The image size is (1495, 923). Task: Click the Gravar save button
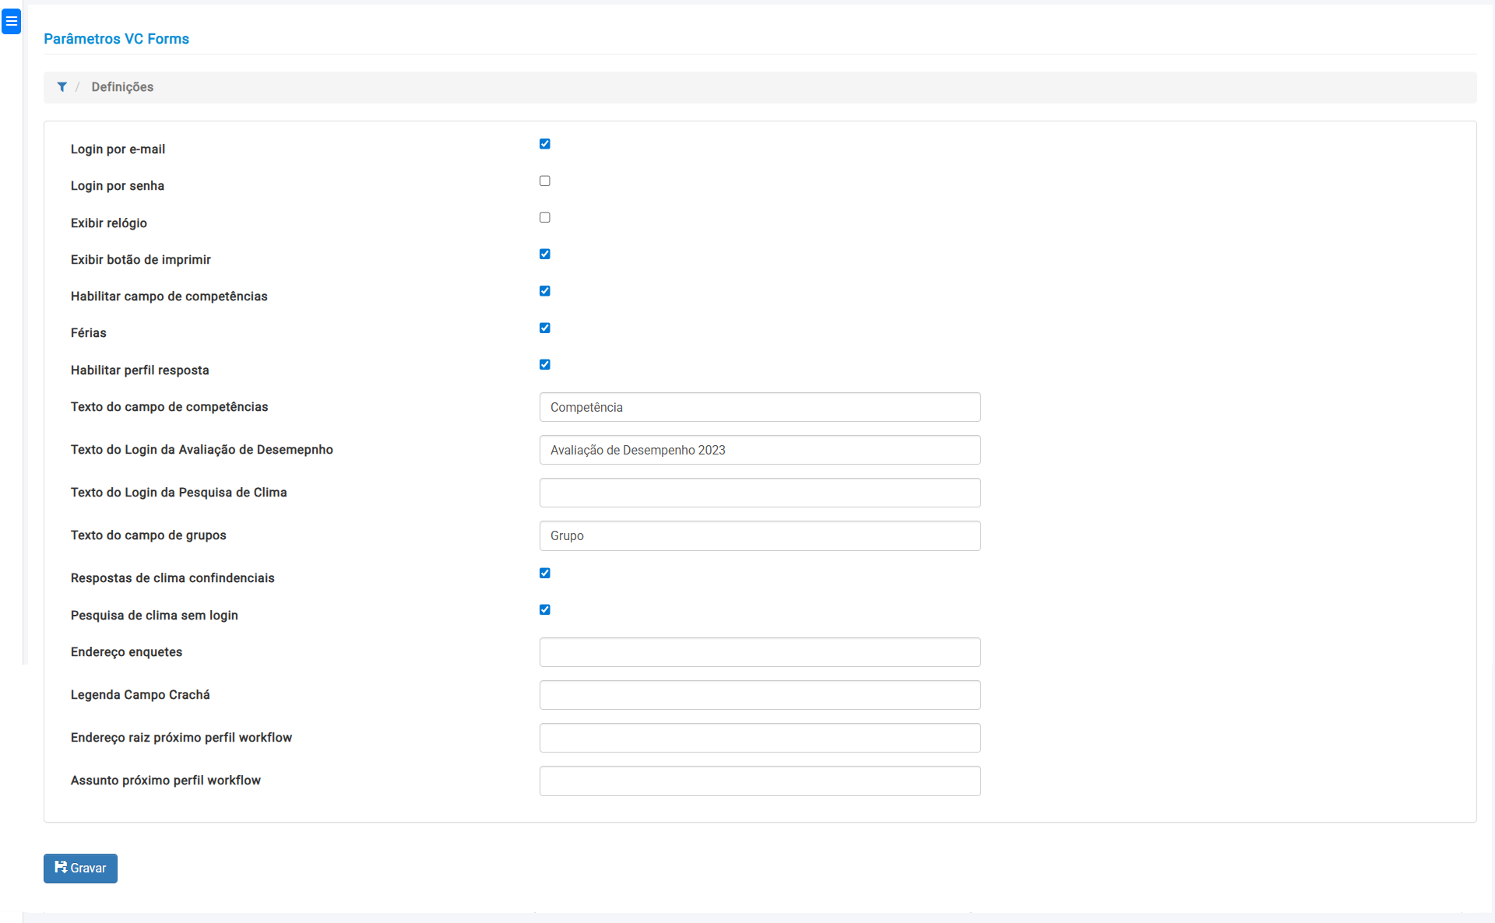(80, 869)
